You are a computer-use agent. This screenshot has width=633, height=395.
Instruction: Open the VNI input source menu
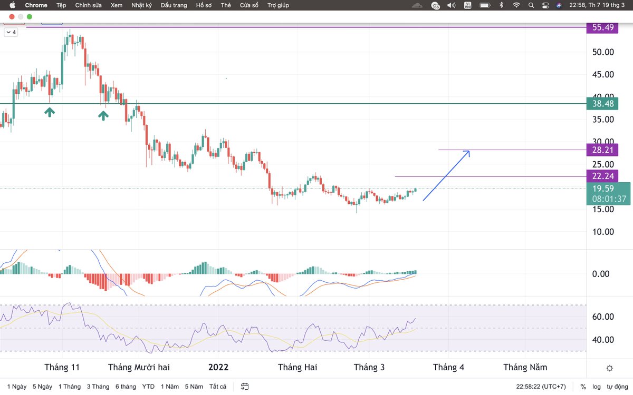point(468,5)
